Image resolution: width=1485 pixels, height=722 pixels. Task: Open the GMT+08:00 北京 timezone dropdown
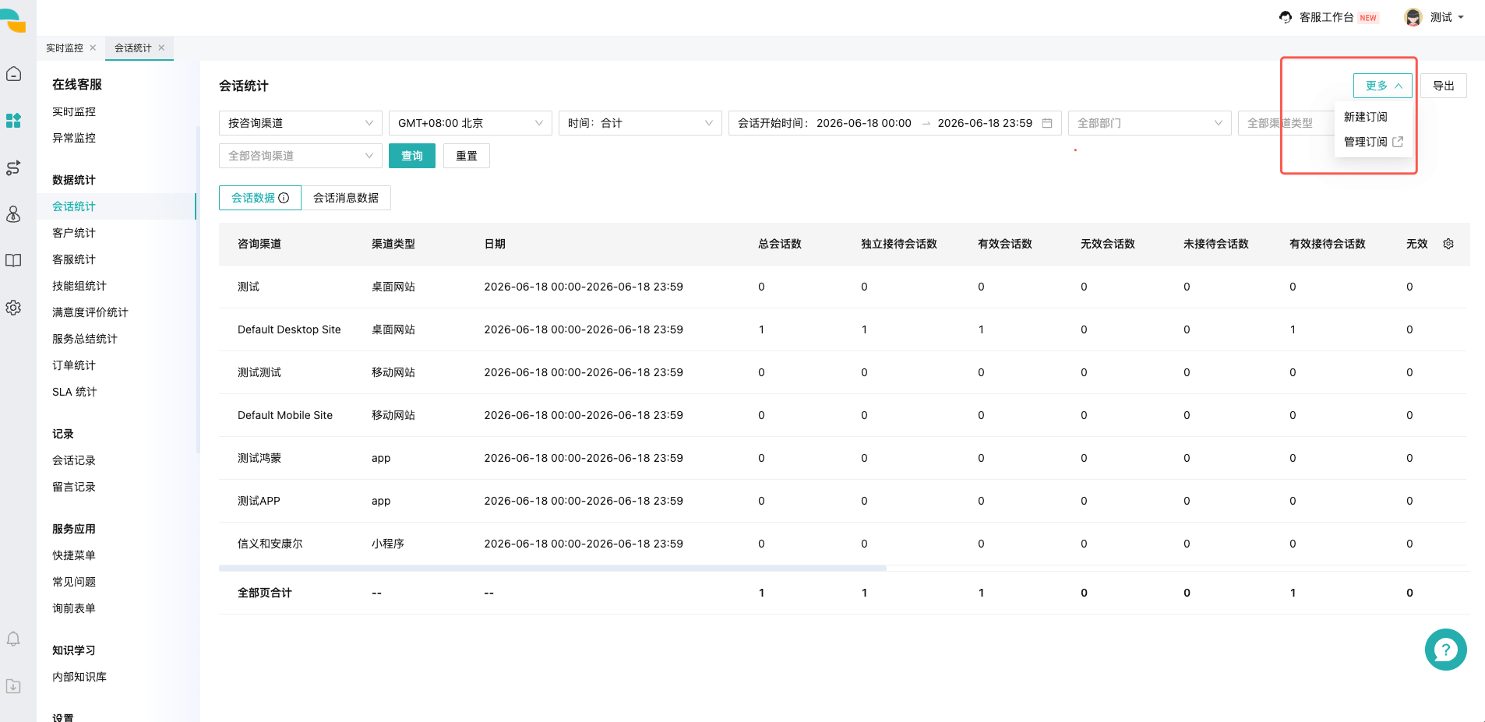pyautogui.click(x=471, y=123)
